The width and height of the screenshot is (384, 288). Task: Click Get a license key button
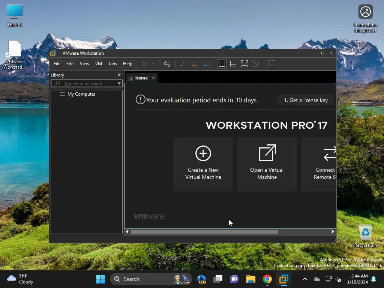tap(306, 100)
